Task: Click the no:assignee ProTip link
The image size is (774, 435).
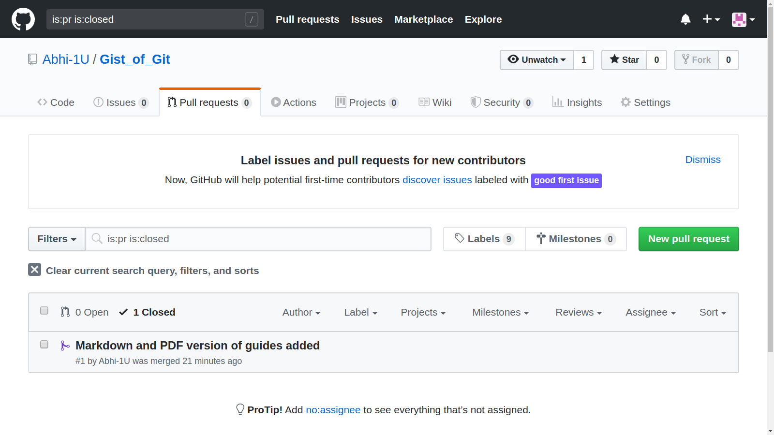Action: click(x=333, y=410)
